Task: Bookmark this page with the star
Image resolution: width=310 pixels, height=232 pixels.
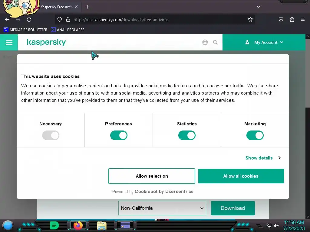Action: [250, 20]
